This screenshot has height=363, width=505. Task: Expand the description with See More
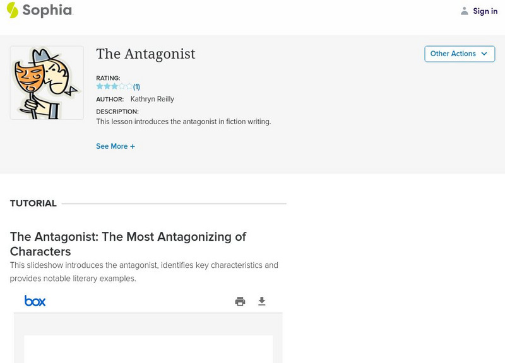(x=116, y=146)
